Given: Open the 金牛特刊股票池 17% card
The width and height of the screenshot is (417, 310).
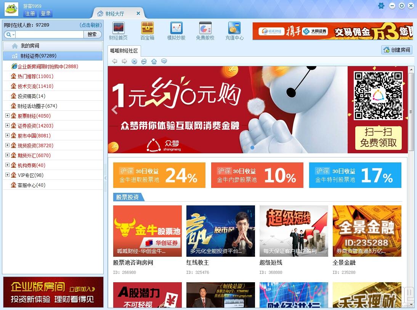Looking at the screenshot, I should click(355, 175).
